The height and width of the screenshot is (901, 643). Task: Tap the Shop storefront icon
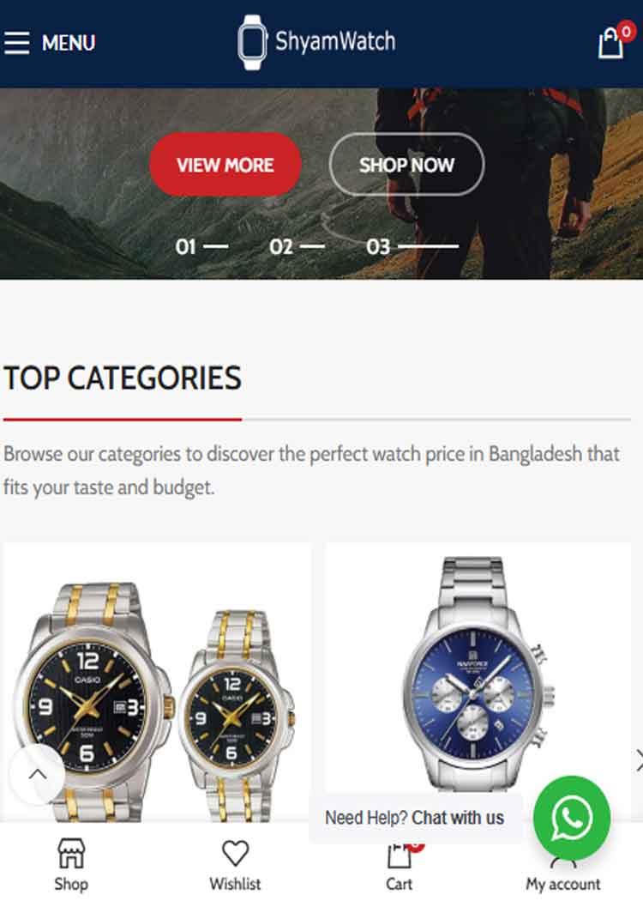(x=71, y=853)
